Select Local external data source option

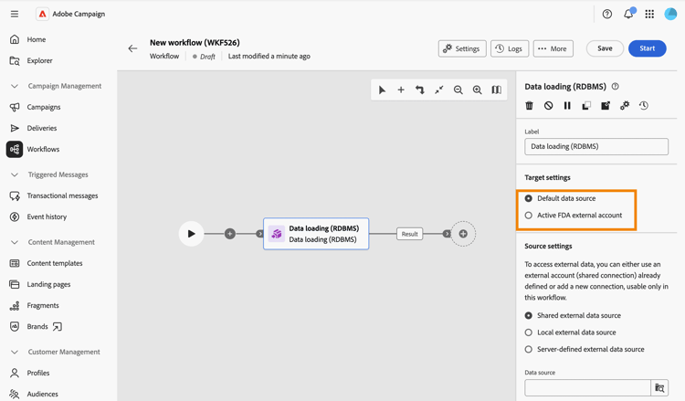pyautogui.click(x=529, y=332)
